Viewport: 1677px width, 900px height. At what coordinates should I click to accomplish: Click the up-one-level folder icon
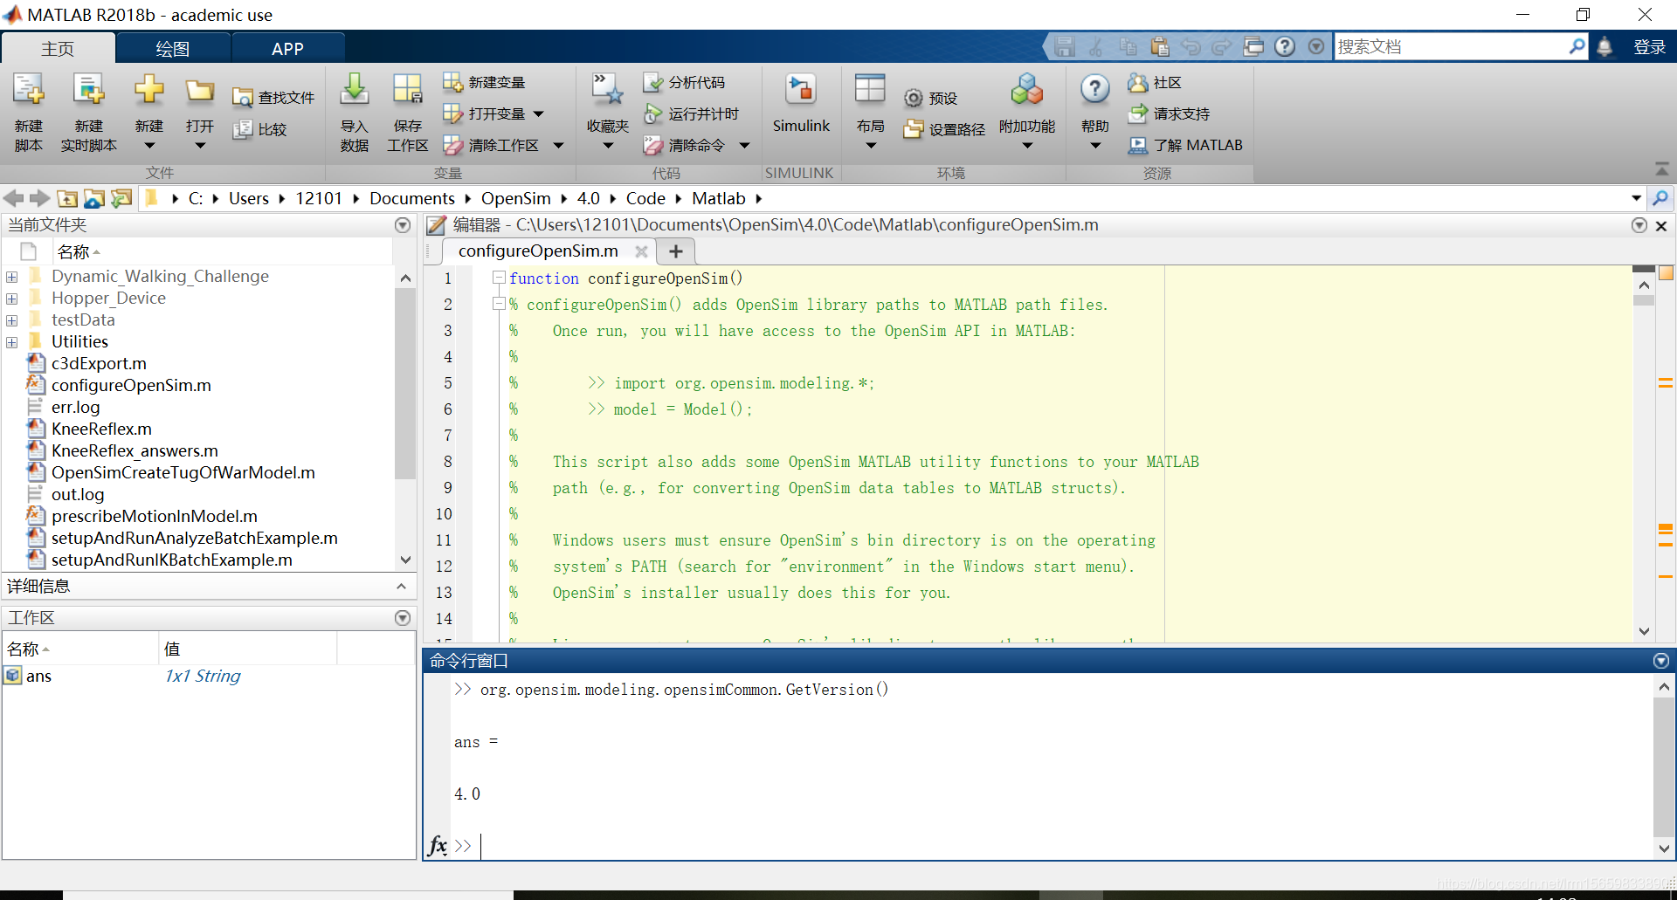(67, 198)
